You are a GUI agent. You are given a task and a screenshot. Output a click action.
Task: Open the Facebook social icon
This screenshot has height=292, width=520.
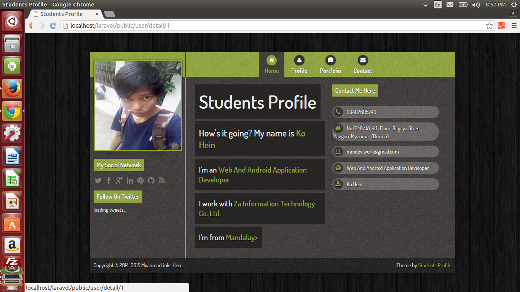108,181
